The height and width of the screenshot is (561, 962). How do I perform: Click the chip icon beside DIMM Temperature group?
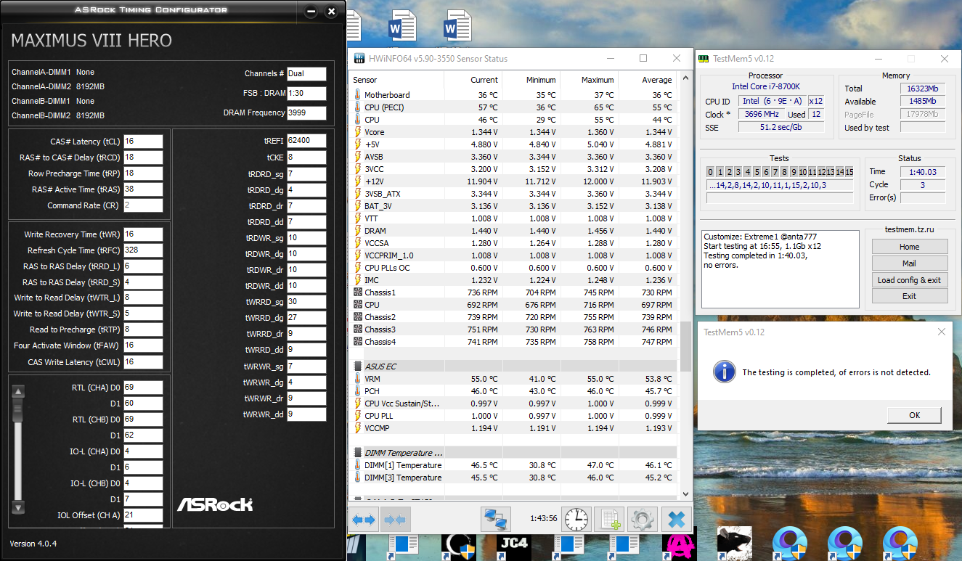(x=357, y=452)
